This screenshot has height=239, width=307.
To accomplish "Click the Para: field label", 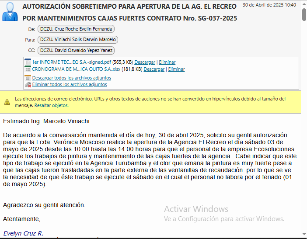I will point(30,40).
